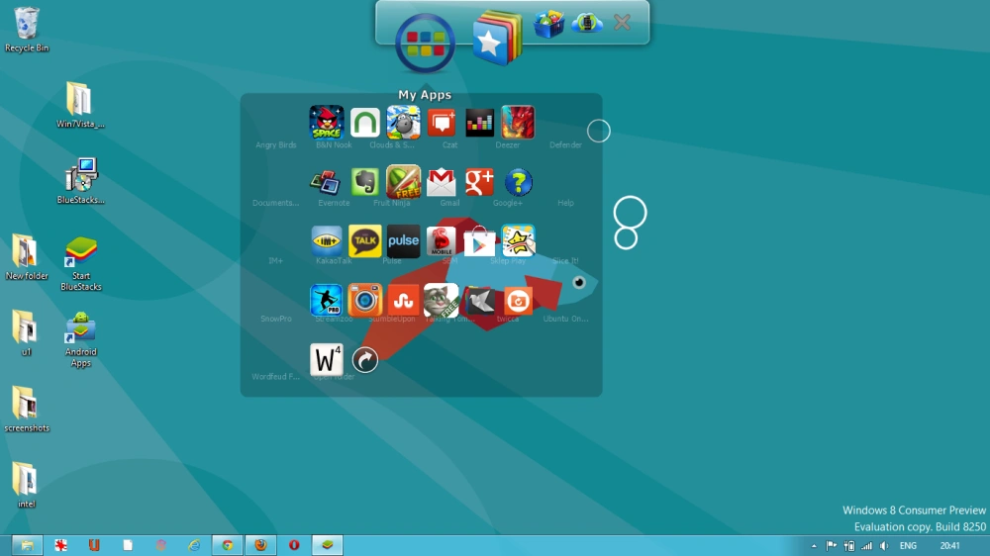This screenshot has width=990, height=556.
Task: Close the BlueStacks launcher bar
Action: coord(622,22)
